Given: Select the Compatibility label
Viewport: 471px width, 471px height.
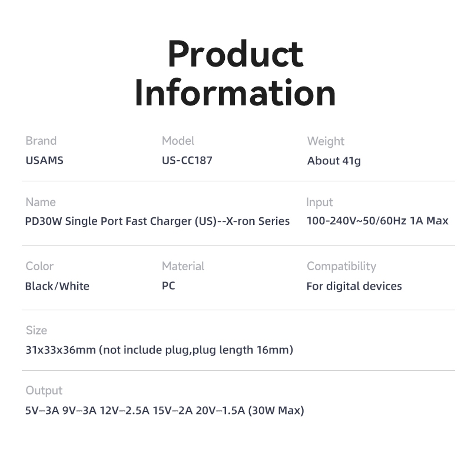Looking at the screenshot, I should (x=341, y=267).
